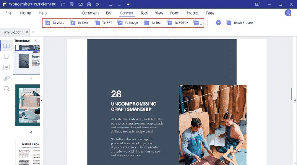Switch to the Protect tab

pos(193,13)
